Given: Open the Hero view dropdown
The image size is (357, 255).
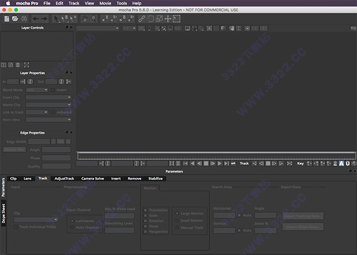Looking at the screenshot, I should click(x=49, y=120).
